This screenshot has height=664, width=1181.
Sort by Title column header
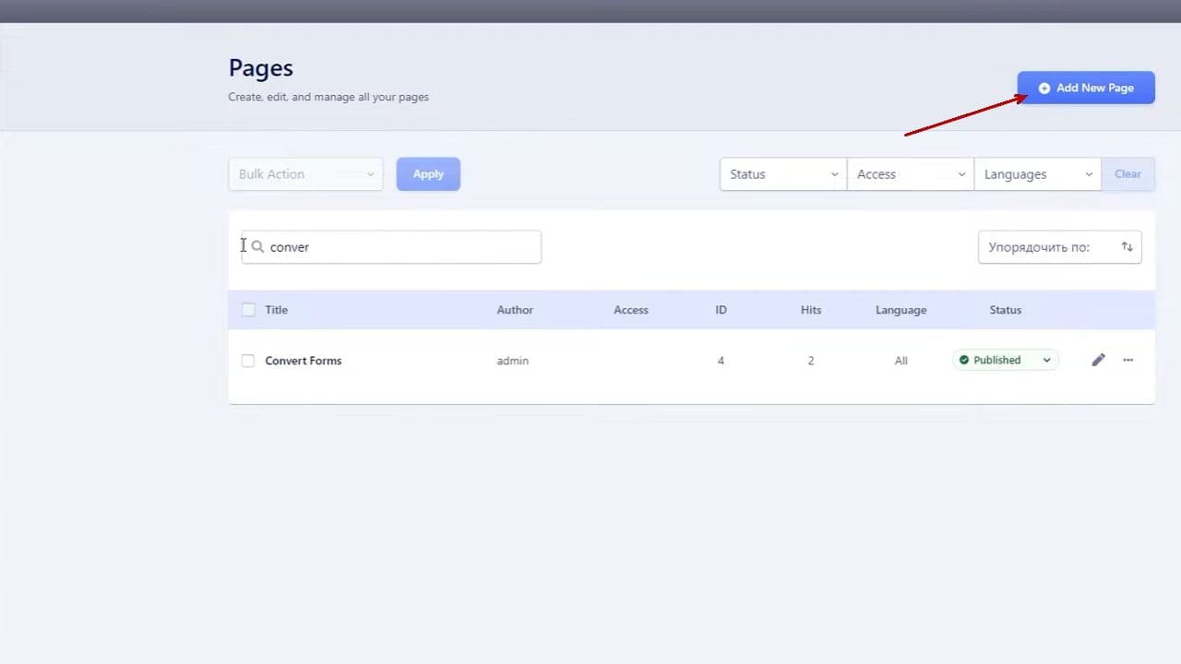[x=277, y=310]
